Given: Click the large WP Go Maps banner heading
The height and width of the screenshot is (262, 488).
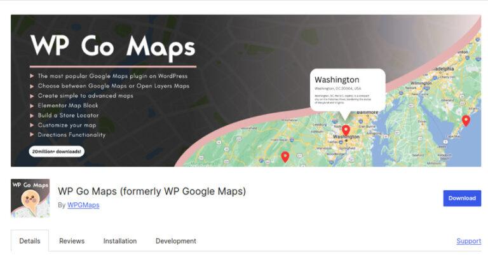Looking at the screenshot, I should tap(113, 47).
